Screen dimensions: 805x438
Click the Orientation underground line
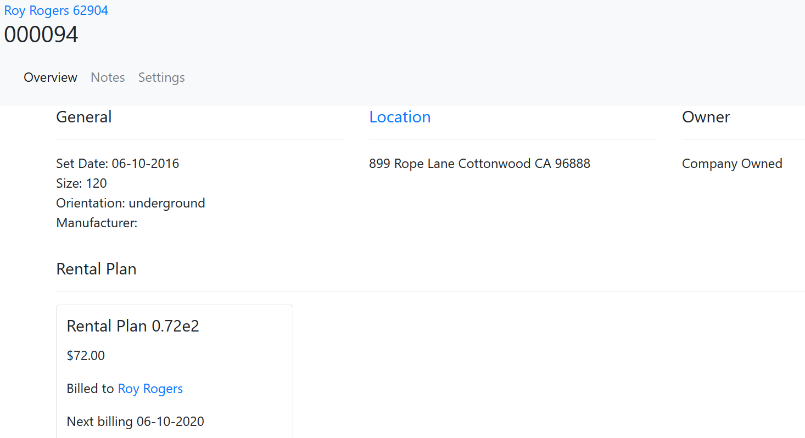coord(131,203)
